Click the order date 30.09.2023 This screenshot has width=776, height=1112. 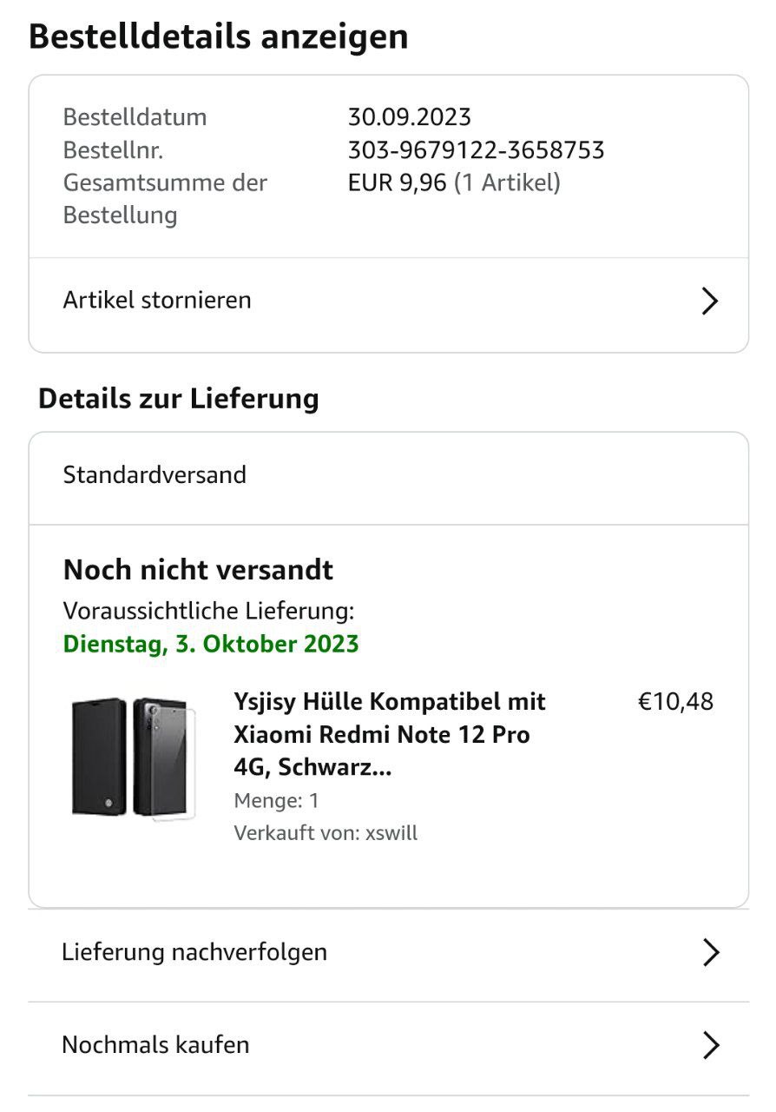[409, 116]
